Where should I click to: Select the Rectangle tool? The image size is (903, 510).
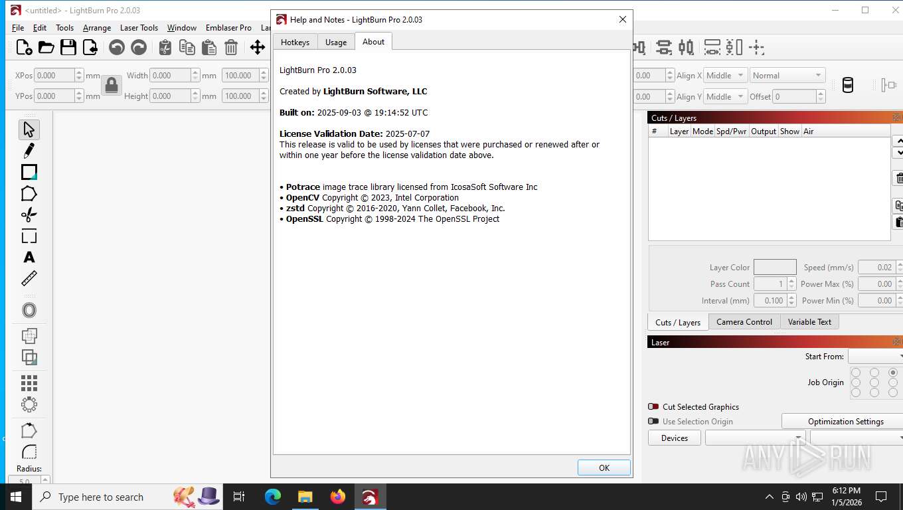tap(29, 172)
